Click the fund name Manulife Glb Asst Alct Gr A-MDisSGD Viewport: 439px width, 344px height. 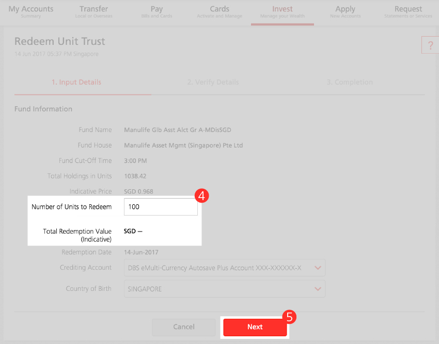(178, 130)
